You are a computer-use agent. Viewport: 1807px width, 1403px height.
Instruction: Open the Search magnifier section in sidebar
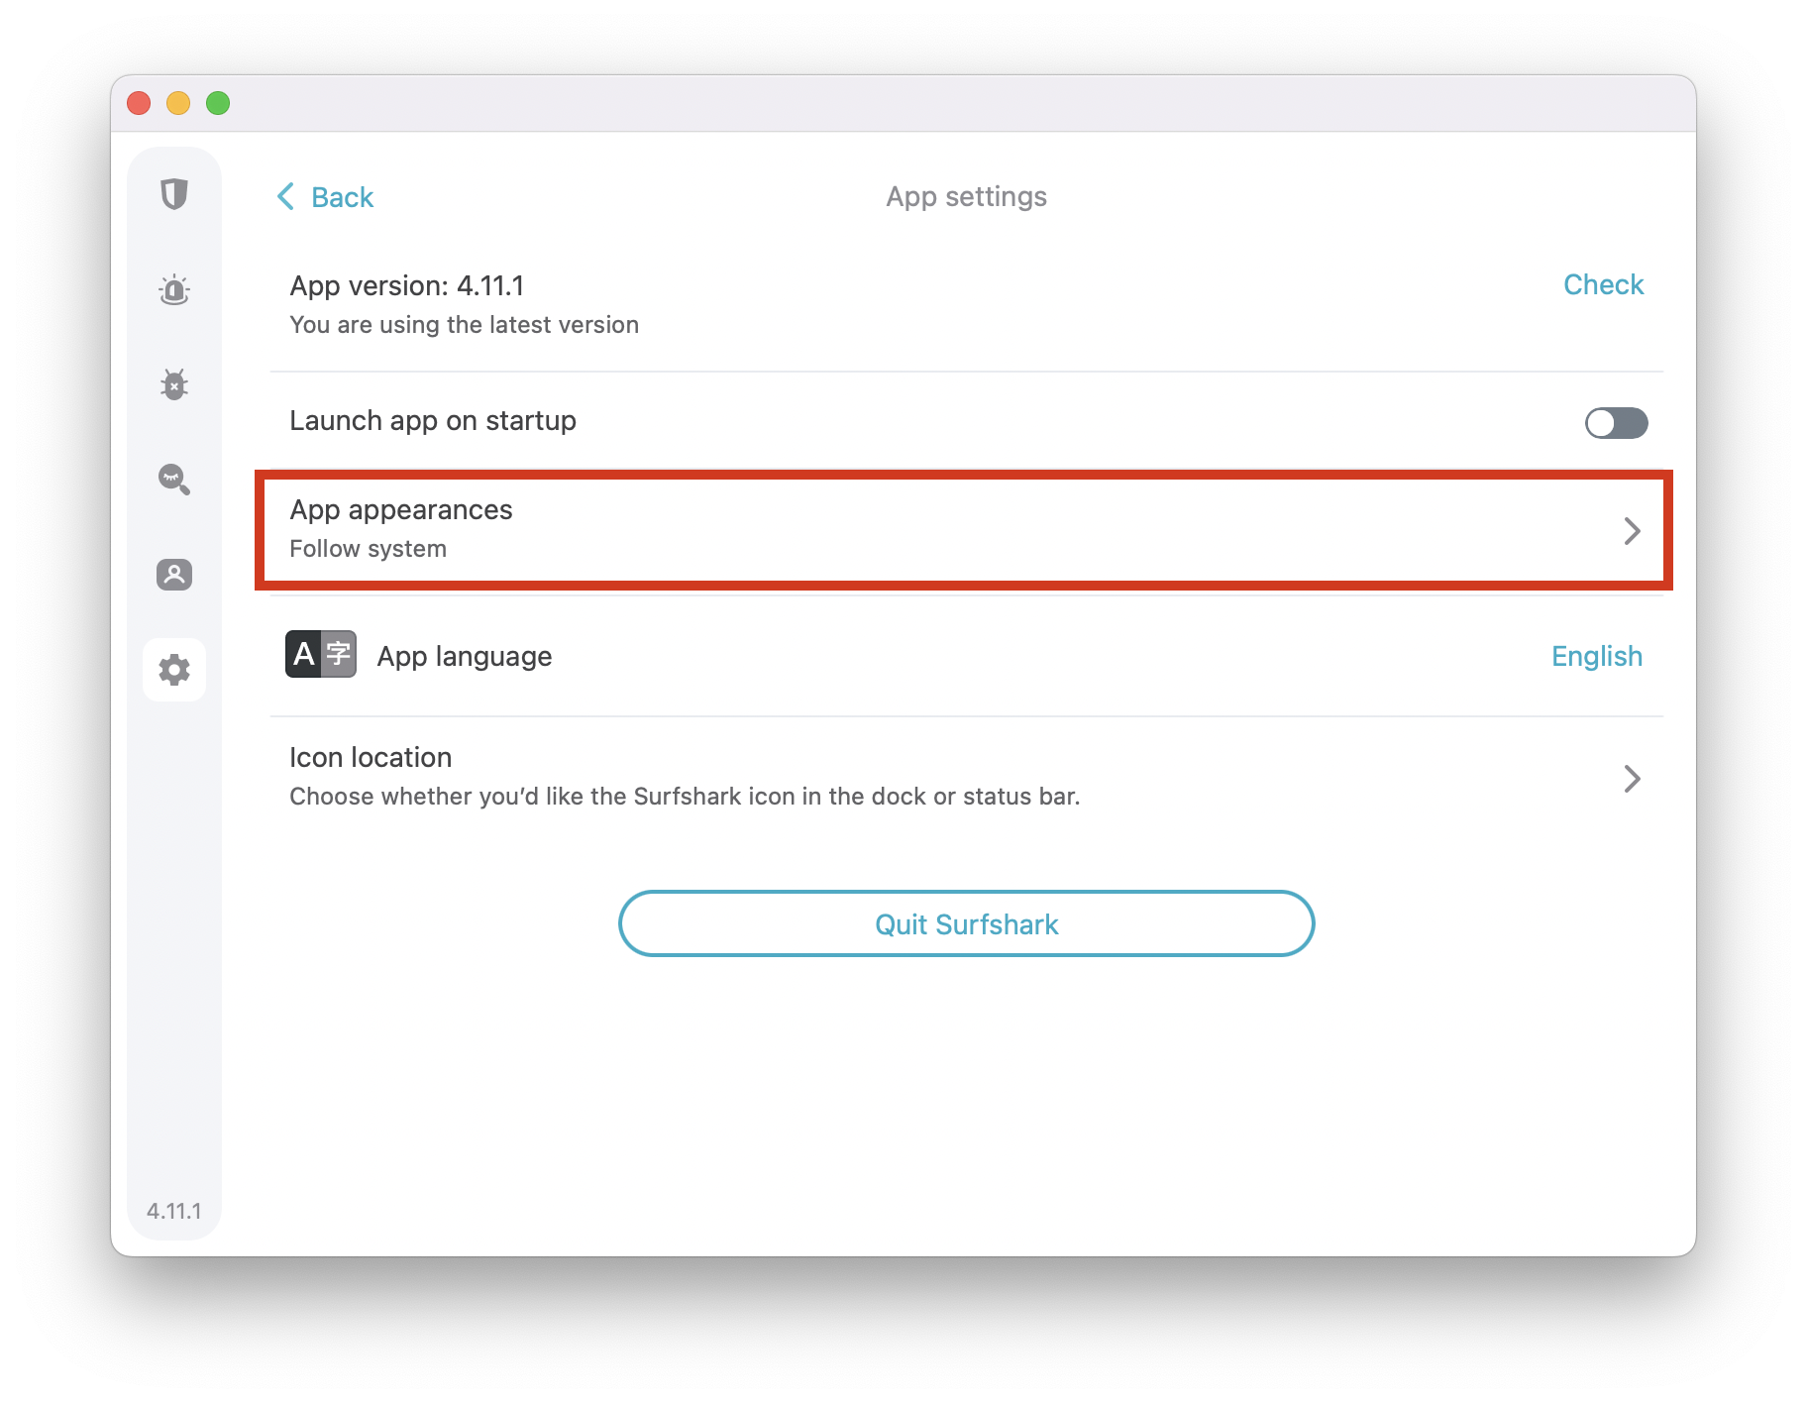(x=174, y=480)
